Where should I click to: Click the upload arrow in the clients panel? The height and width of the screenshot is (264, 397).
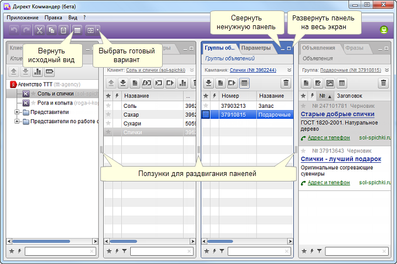point(14,72)
